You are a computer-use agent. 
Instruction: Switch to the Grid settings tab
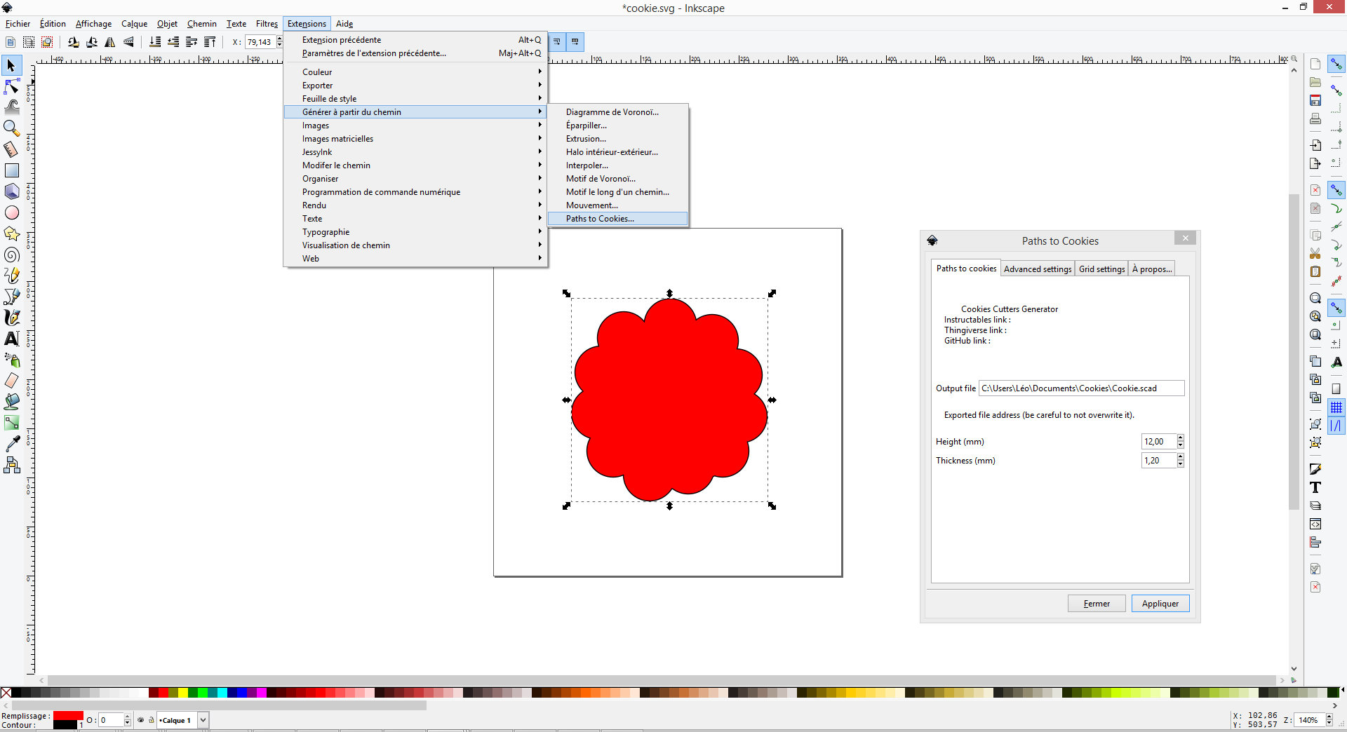point(1101,269)
